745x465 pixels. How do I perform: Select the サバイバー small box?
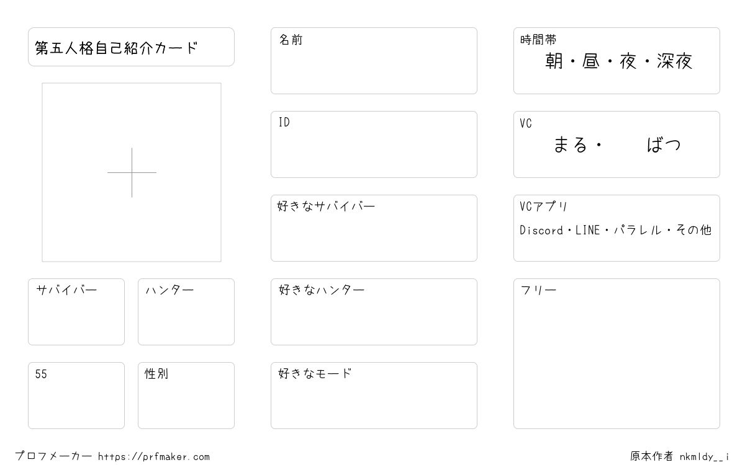(76, 312)
